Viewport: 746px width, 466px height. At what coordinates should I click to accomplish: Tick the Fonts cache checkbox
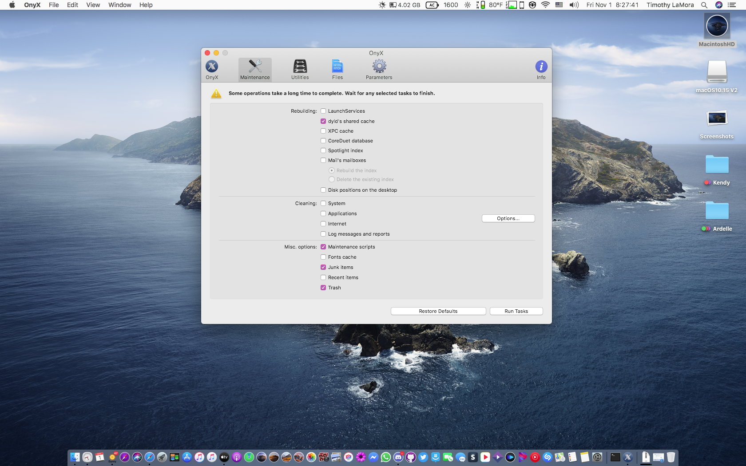[323, 257]
